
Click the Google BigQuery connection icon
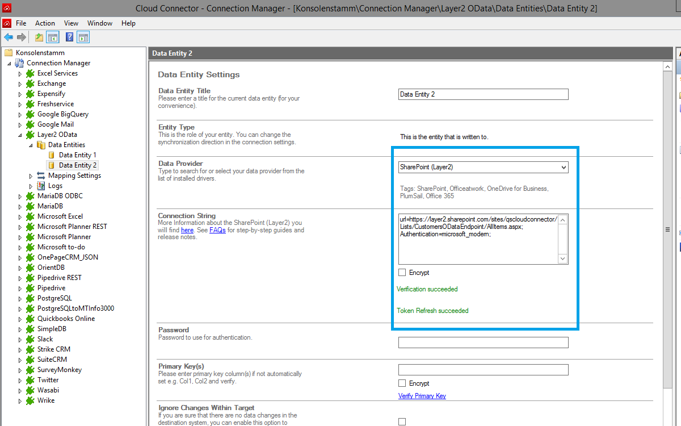(31, 114)
